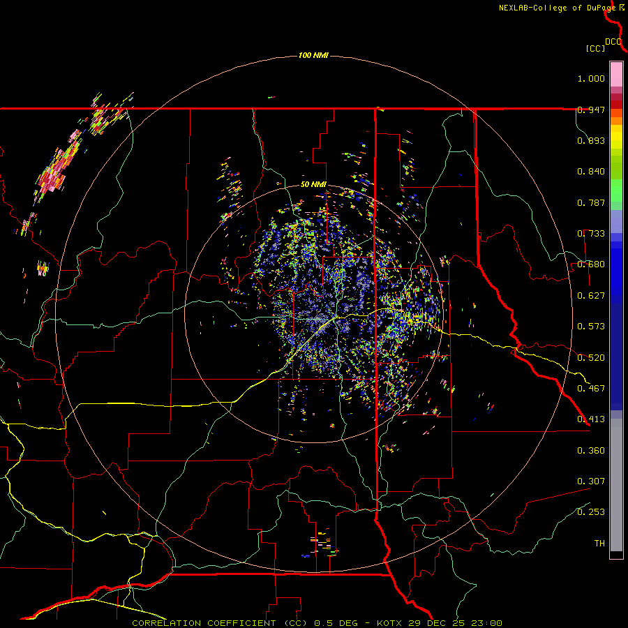Viewport: 628px width, 628px height.
Task: Select the 0.520 scale value
Action: (591, 358)
